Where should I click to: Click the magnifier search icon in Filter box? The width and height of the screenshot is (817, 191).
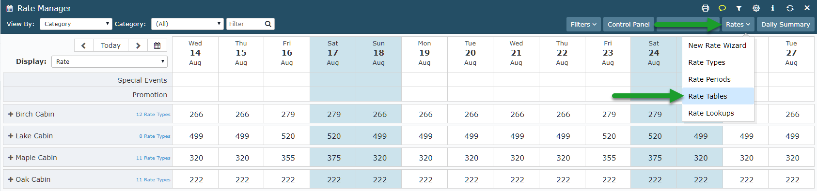(x=268, y=24)
